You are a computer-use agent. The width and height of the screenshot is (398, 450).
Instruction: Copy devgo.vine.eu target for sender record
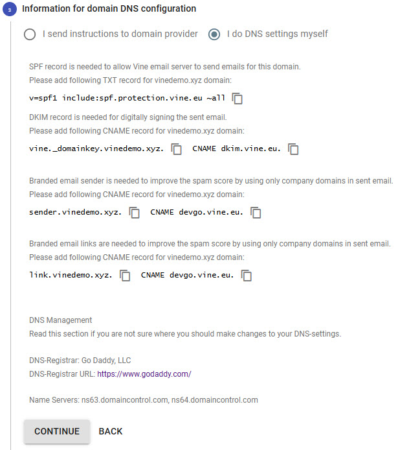(256, 213)
